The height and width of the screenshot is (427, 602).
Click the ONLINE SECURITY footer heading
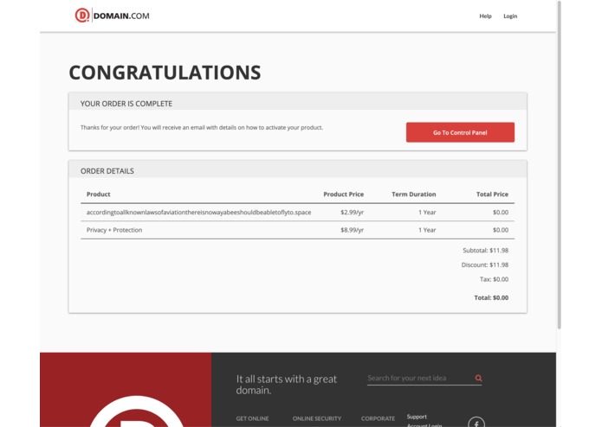[317, 418]
